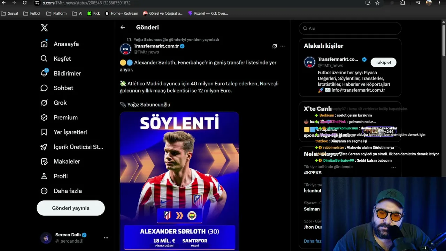This screenshot has height=251, width=446.
Task: Open Transfermarkt.com.tr name on the post
Action: coord(156,46)
